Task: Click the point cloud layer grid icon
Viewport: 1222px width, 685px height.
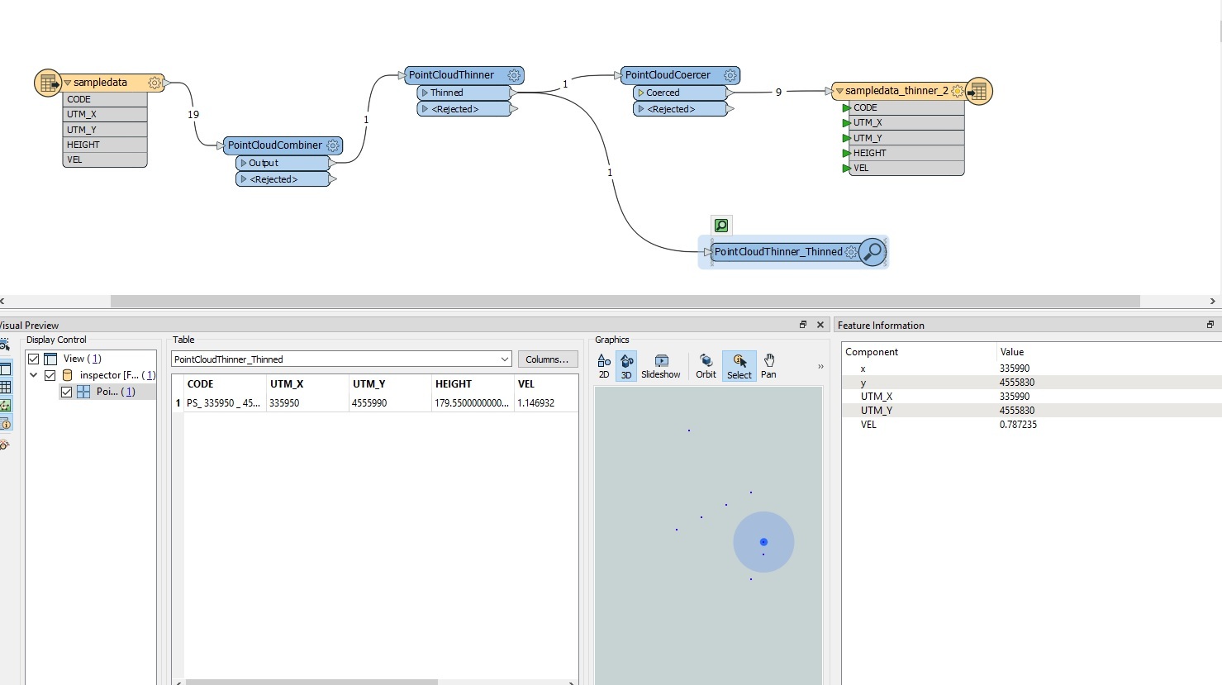Action: tap(83, 392)
